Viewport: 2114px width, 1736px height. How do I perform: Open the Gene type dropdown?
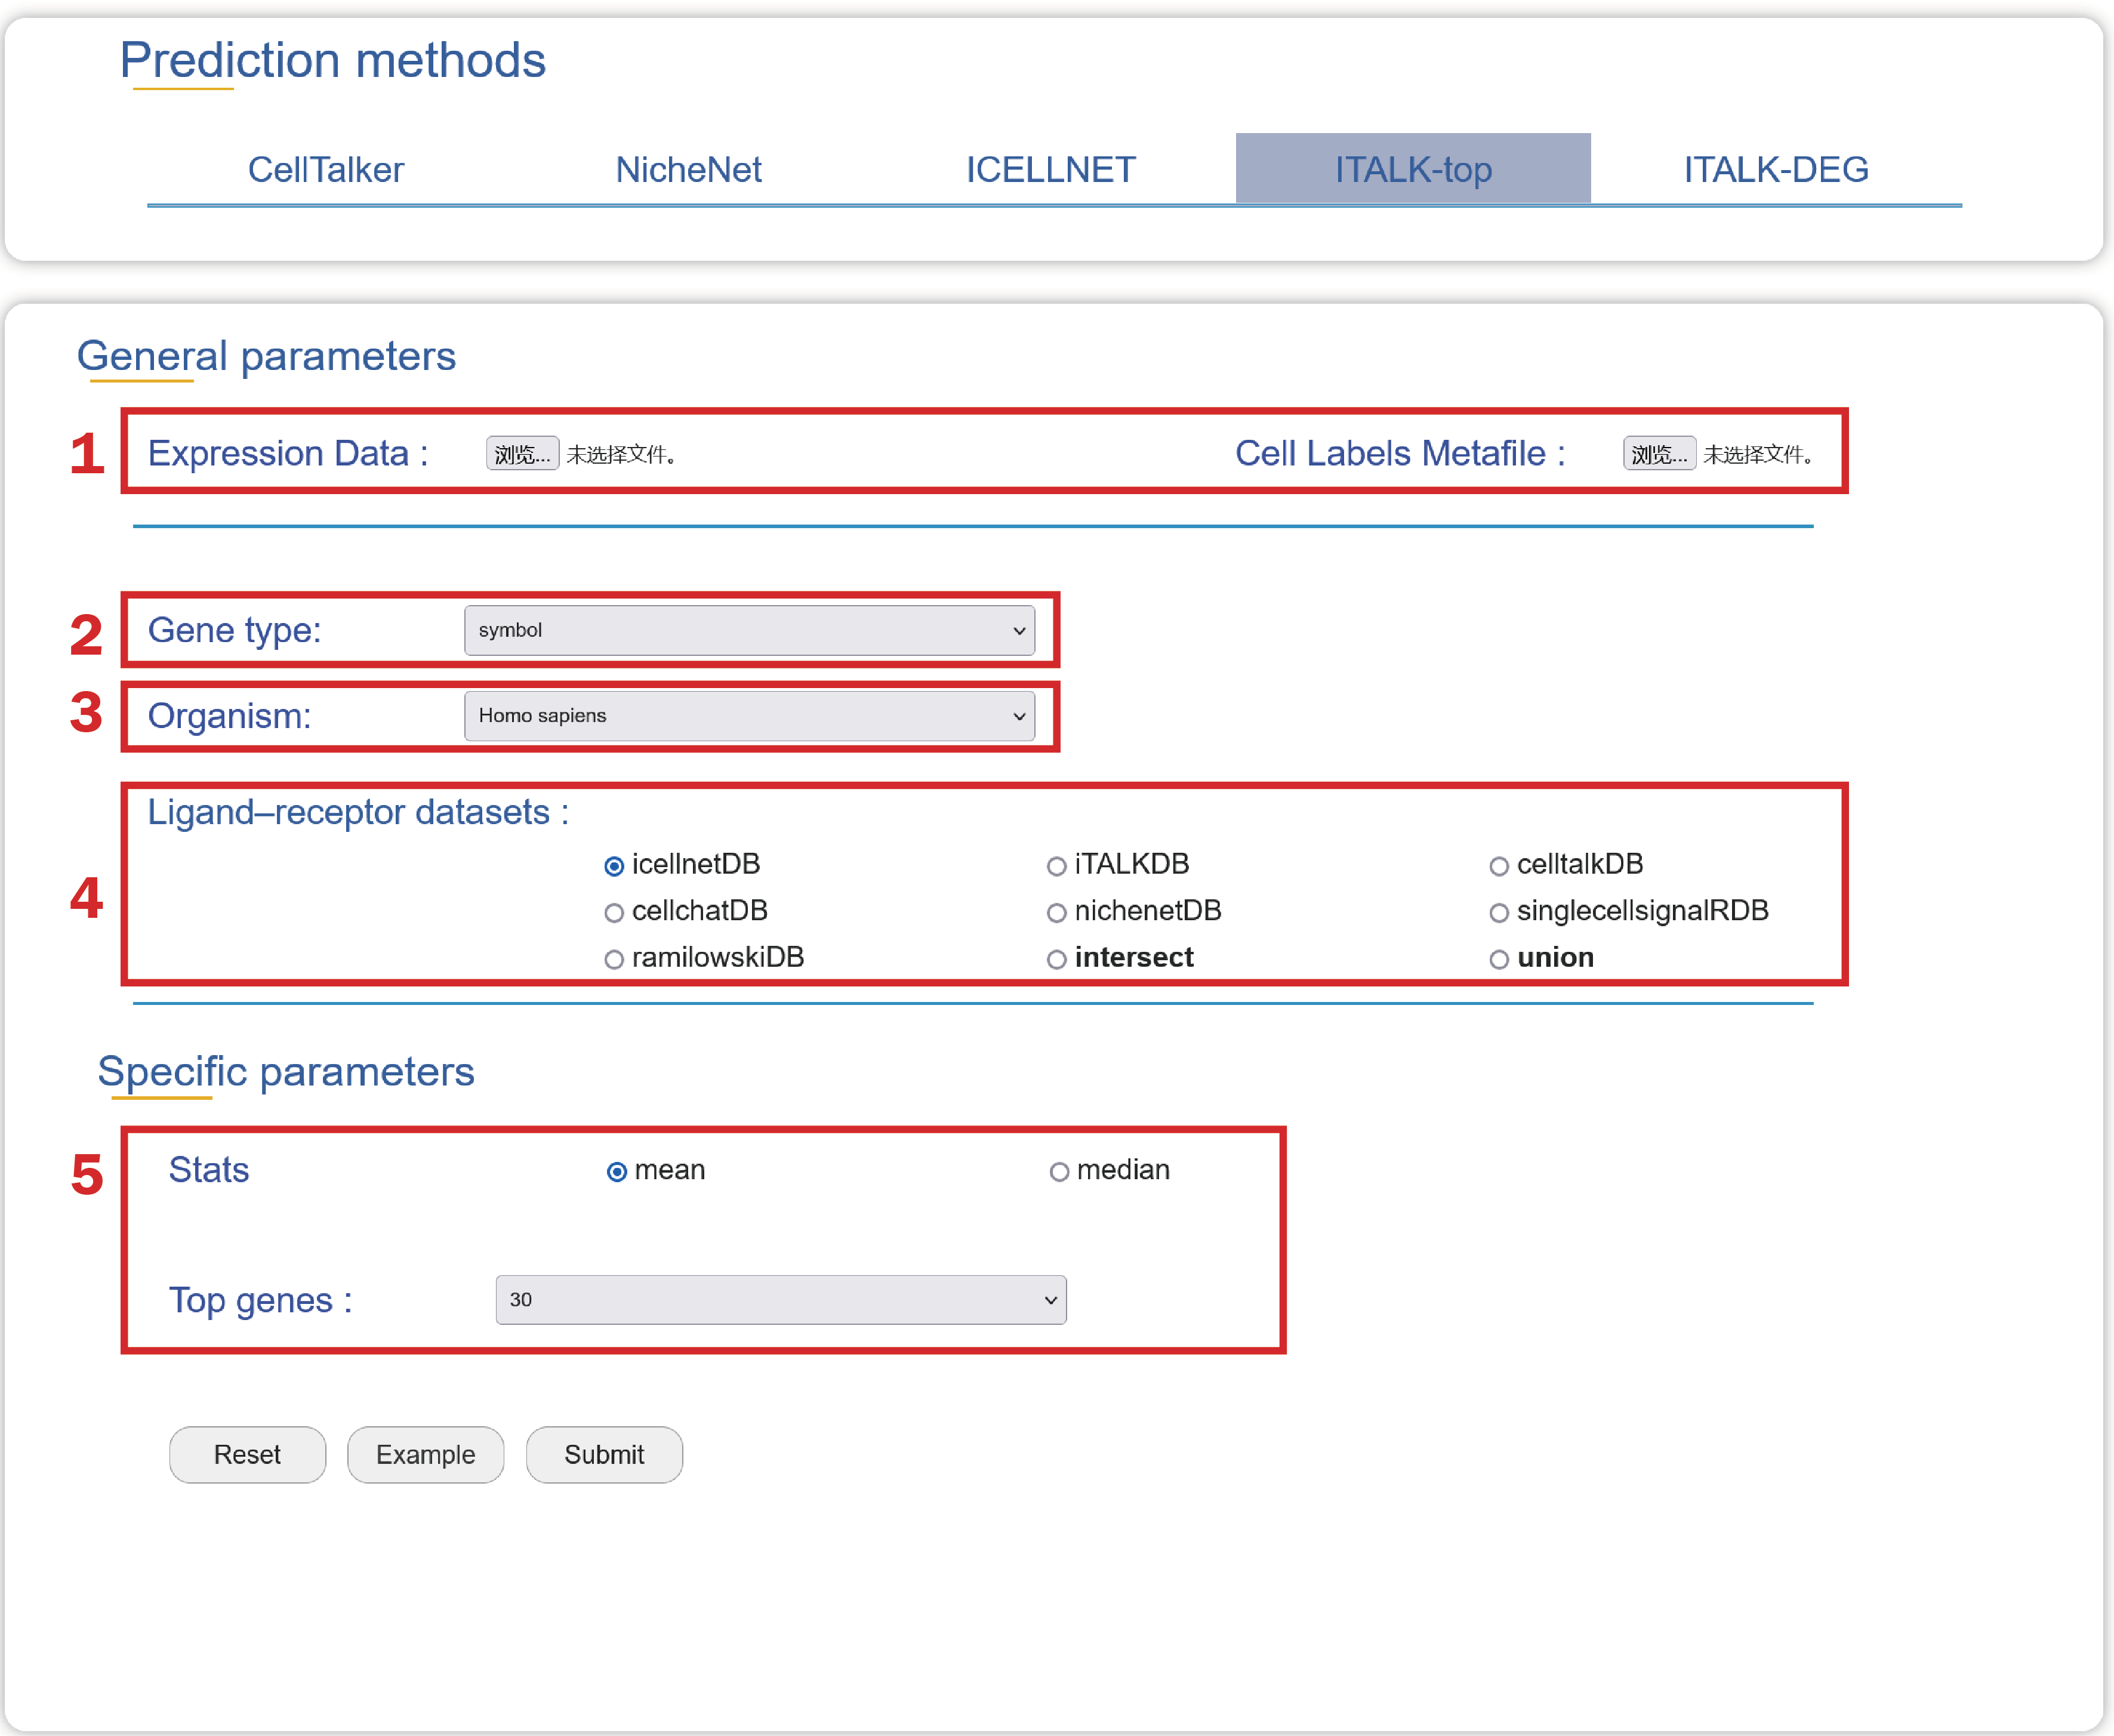click(749, 630)
